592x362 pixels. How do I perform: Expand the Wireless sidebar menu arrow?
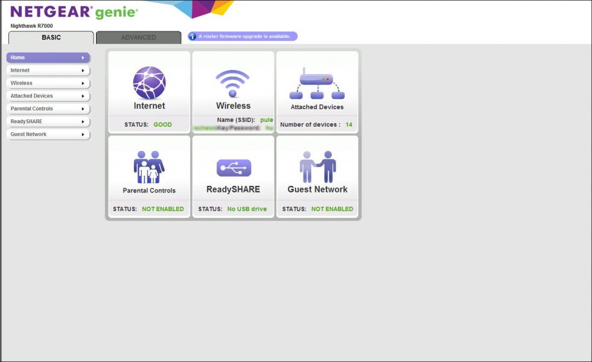pos(83,83)
